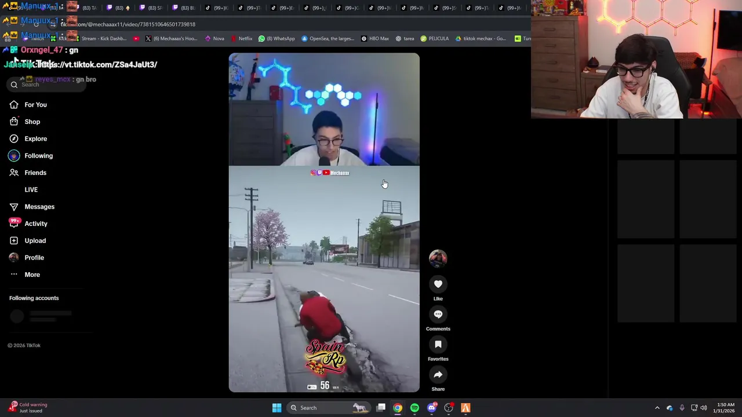This screenshot has width=742, height=417.
Task: Open the Netflix bookmark
Action: [x=242, y=39]
